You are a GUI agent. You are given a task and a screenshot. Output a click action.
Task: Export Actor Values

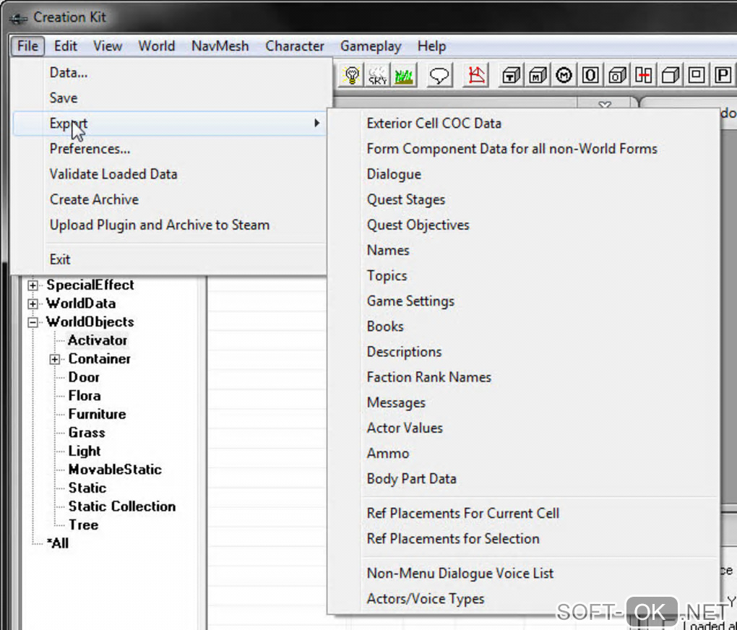pos(524,428)
